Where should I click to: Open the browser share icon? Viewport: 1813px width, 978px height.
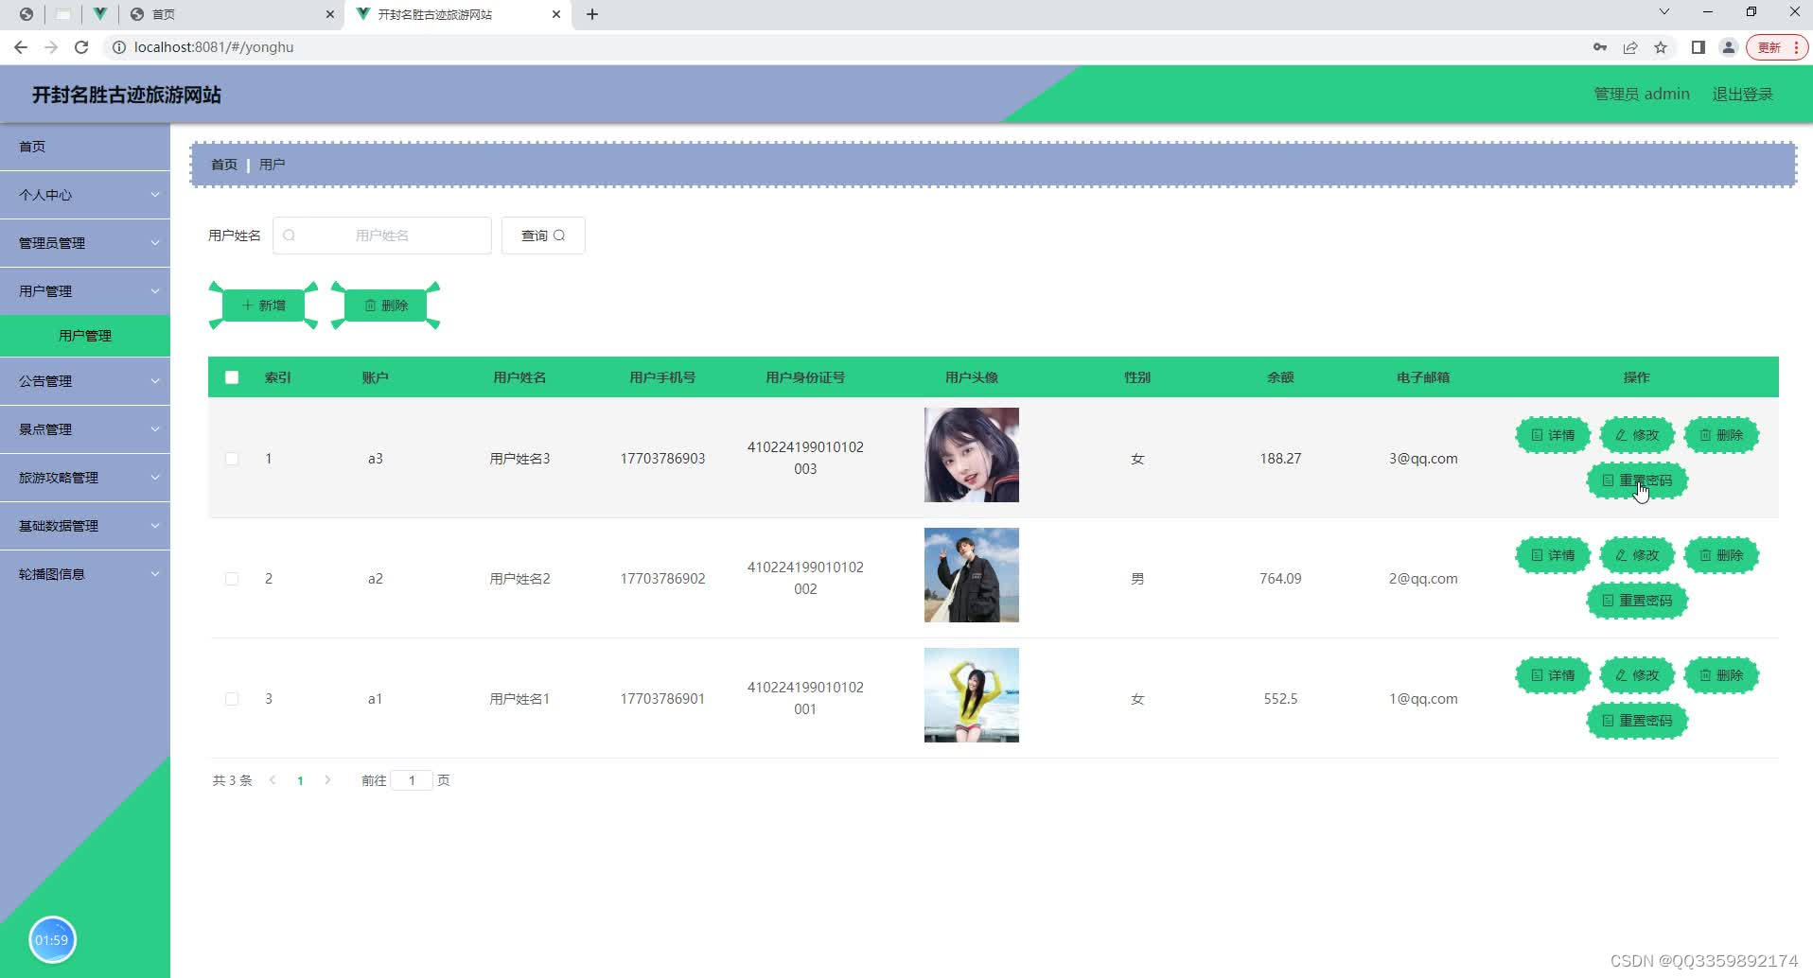[1630, 47]
